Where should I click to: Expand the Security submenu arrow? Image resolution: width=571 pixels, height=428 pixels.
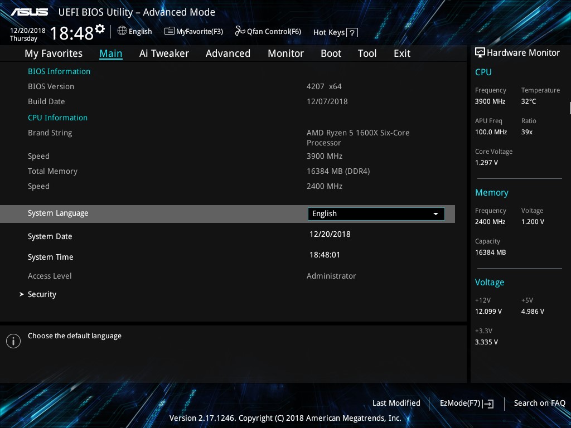(x=22, y=294)
